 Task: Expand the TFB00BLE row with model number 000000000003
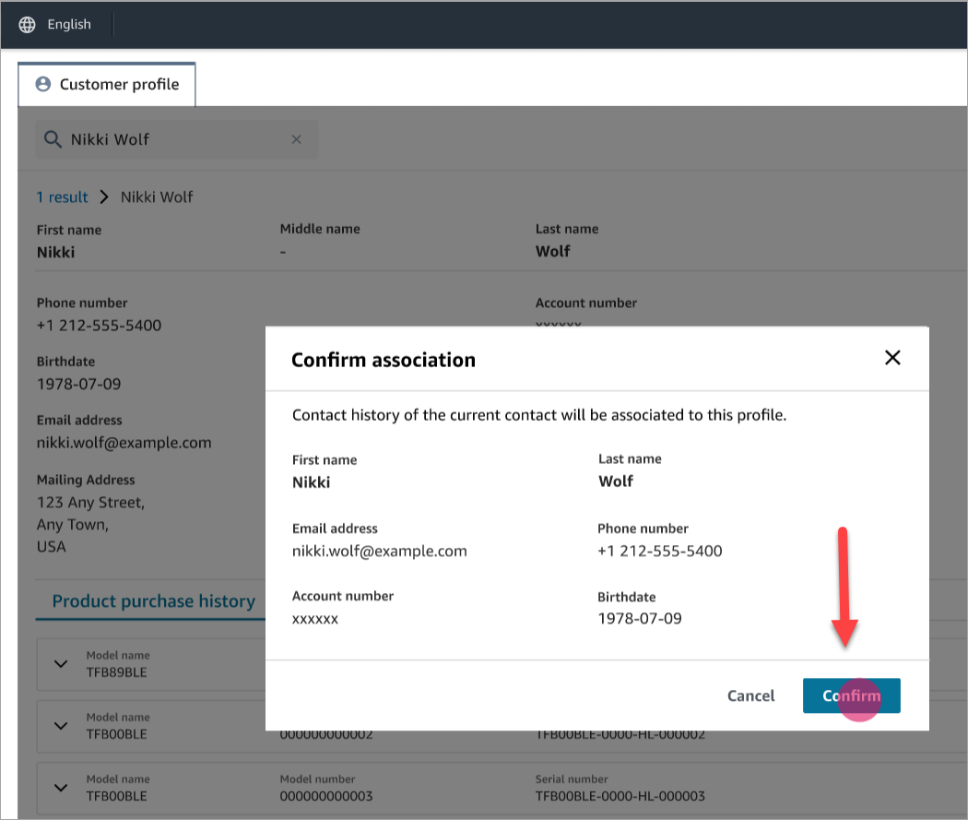(61, 788)
